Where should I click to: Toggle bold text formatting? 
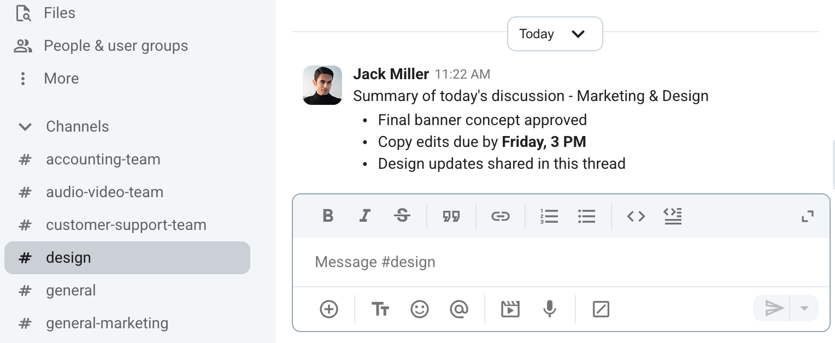tap(327, 216)
